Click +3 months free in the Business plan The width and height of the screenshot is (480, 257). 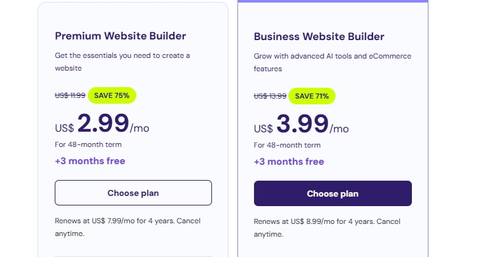[x=289, y=162]
